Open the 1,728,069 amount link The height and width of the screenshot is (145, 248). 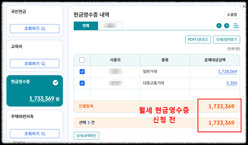point(228,71)
